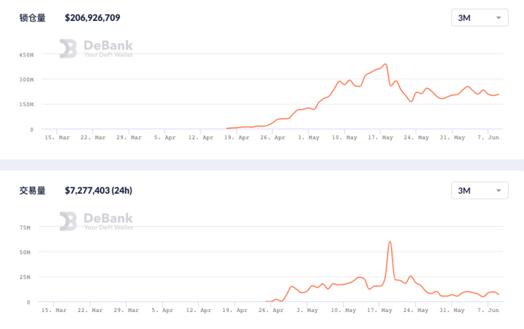Viewport: 524px width, 329px height.
Task: Click the '19. Apr' date label under the 锁仓量 chart
Action: coord(238,138)
